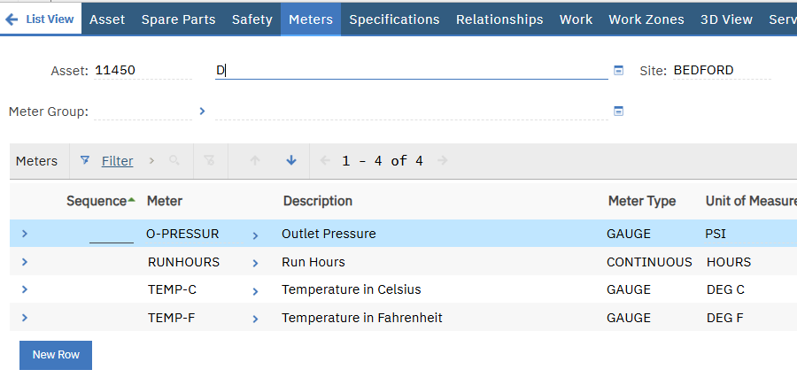Click the Sequence field of O-PRESSUR row
The width and height of the screenshot is (797, 385).
[x=111, y=235]
